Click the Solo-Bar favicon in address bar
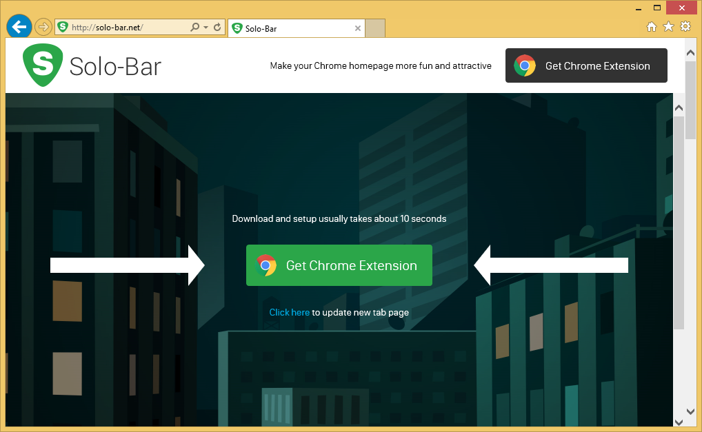The width and height of the screenshot is (702, 432). (x=63, y=27)
